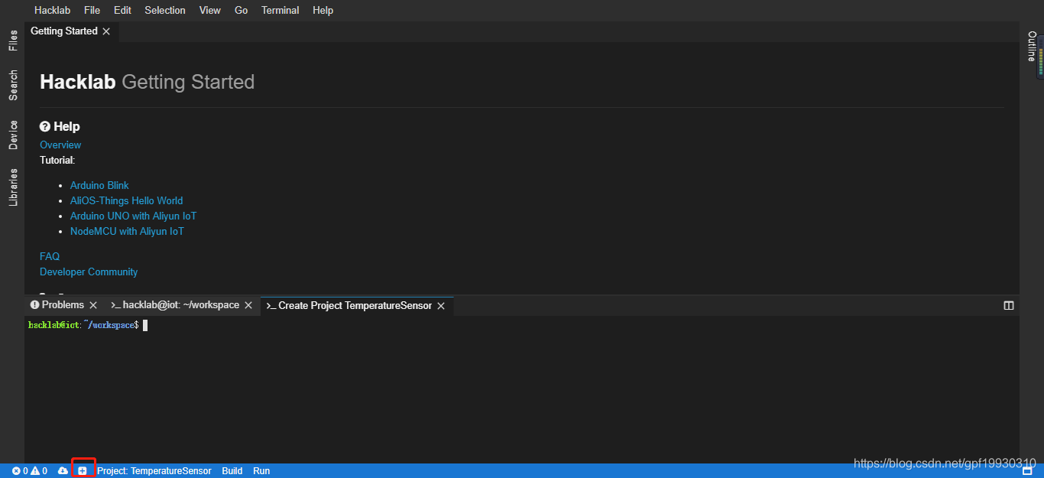Open the Developer Community link
This screenshot has height=478, width=1044.
(89, 272)
